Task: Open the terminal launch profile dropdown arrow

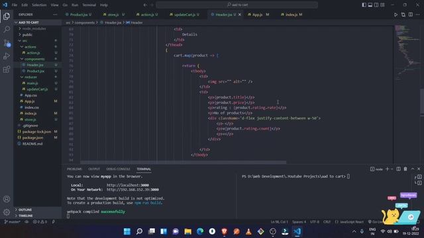Action: click(392, 169)
